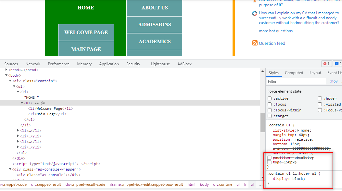Click the MAIN PAGE submenu item
The image size is (342, 191).
(86, 49)
